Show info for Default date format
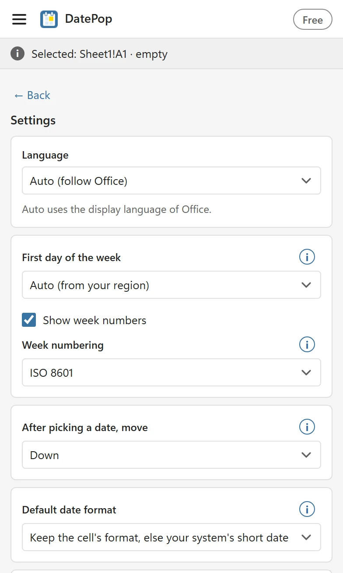 [x=307, y=509]
